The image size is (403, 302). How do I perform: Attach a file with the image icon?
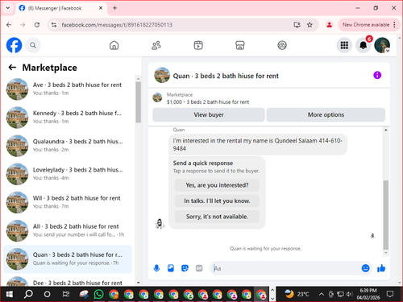pyautogui.click(x=171, y=268)
